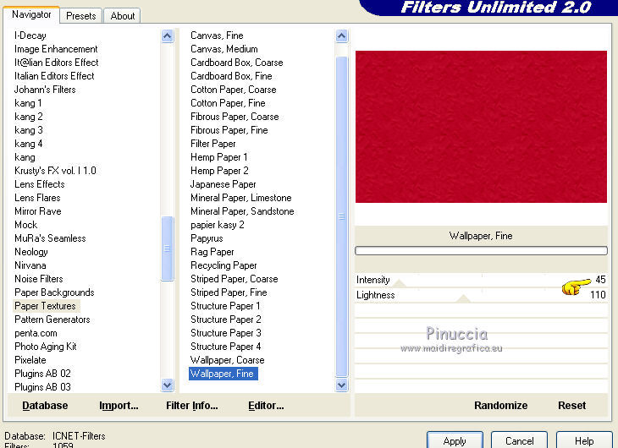
Task: Cancel the Filters Unlimited dialog
Action: (x=520, y=440)
